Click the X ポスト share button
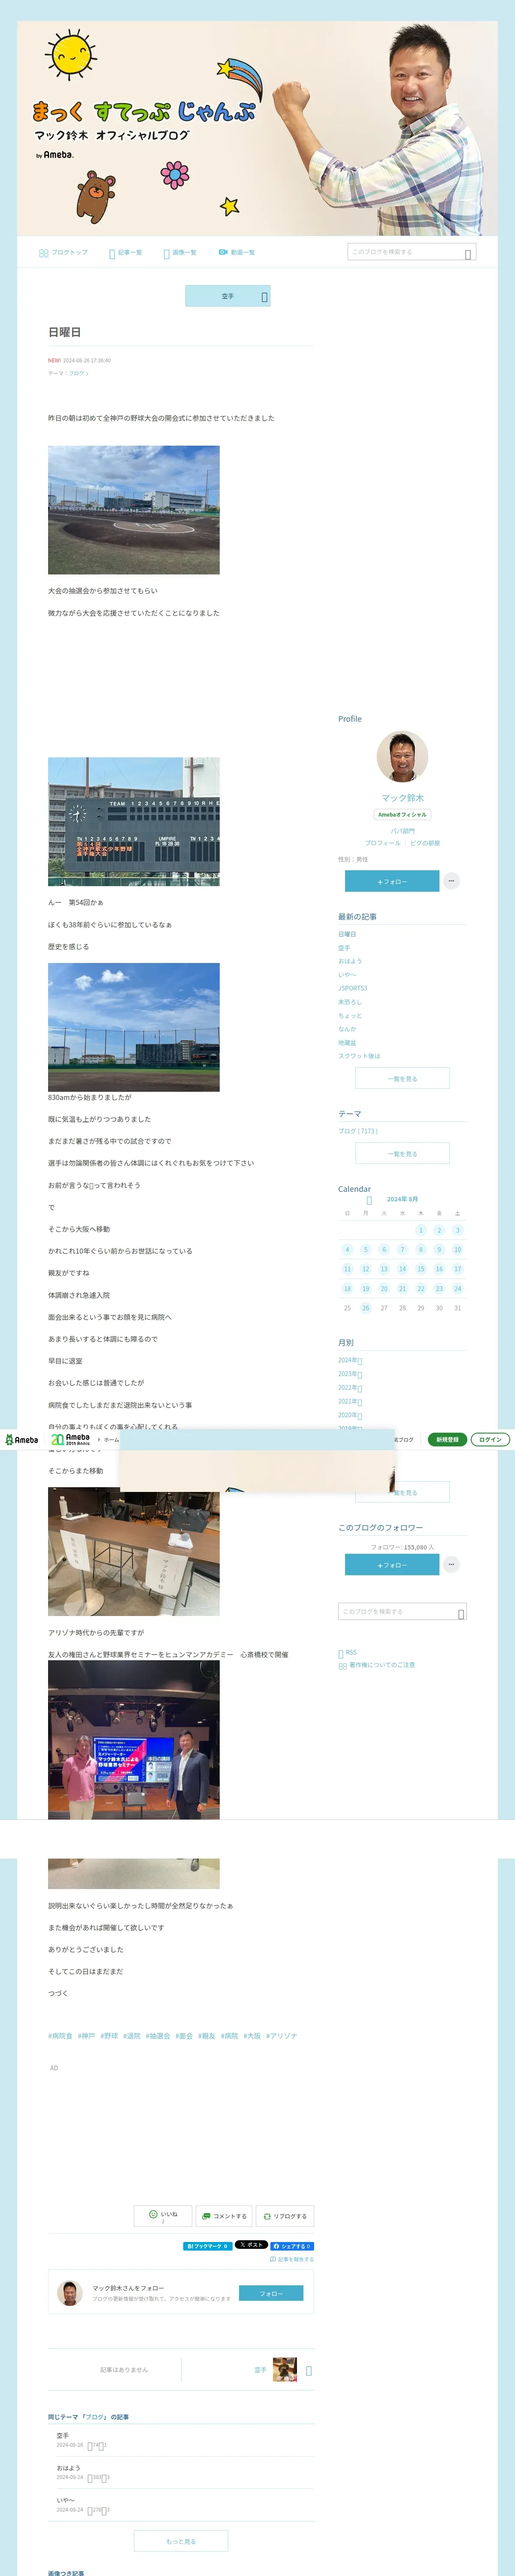Screen dimensions: 515x2576 [251, 2245]
